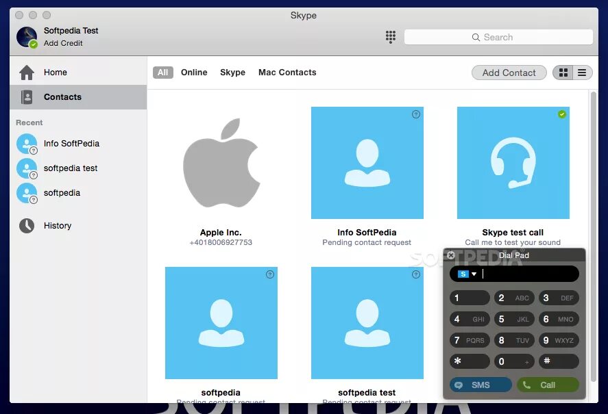Screen dimensions: 608x414
Task: Open the Skype test call contact card
Action: click(513, 163)
